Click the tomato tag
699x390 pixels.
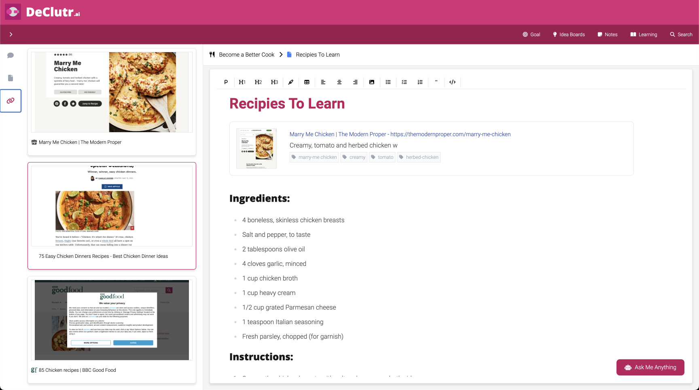382,157
